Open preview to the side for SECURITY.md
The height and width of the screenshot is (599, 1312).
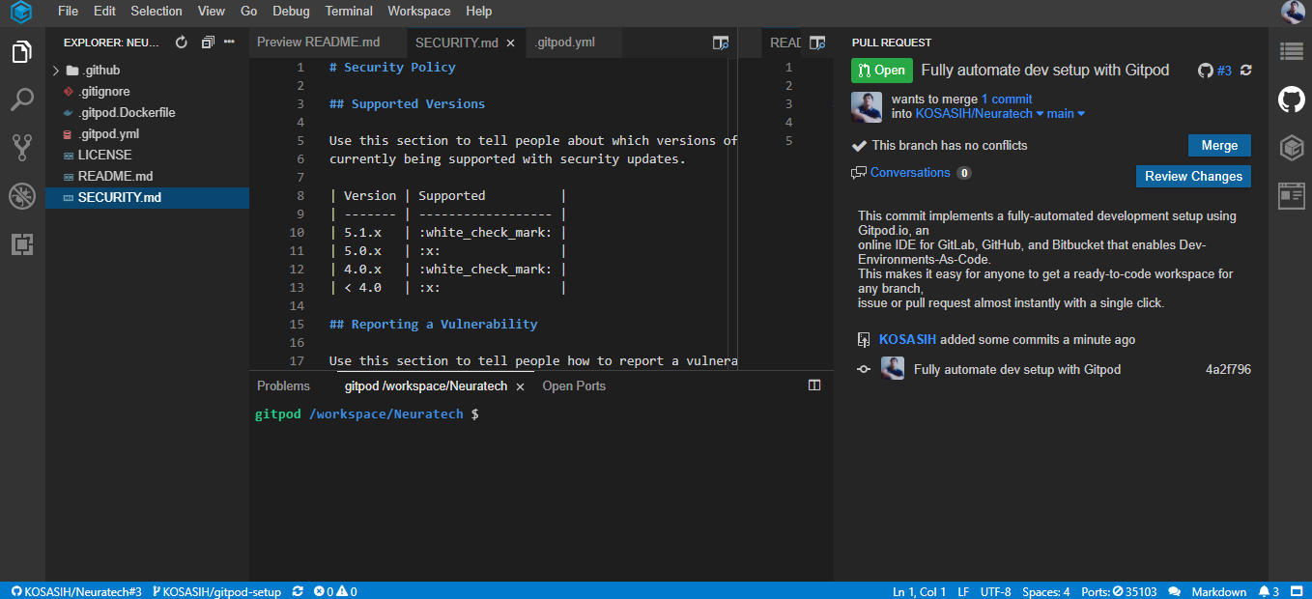[720, 43]
